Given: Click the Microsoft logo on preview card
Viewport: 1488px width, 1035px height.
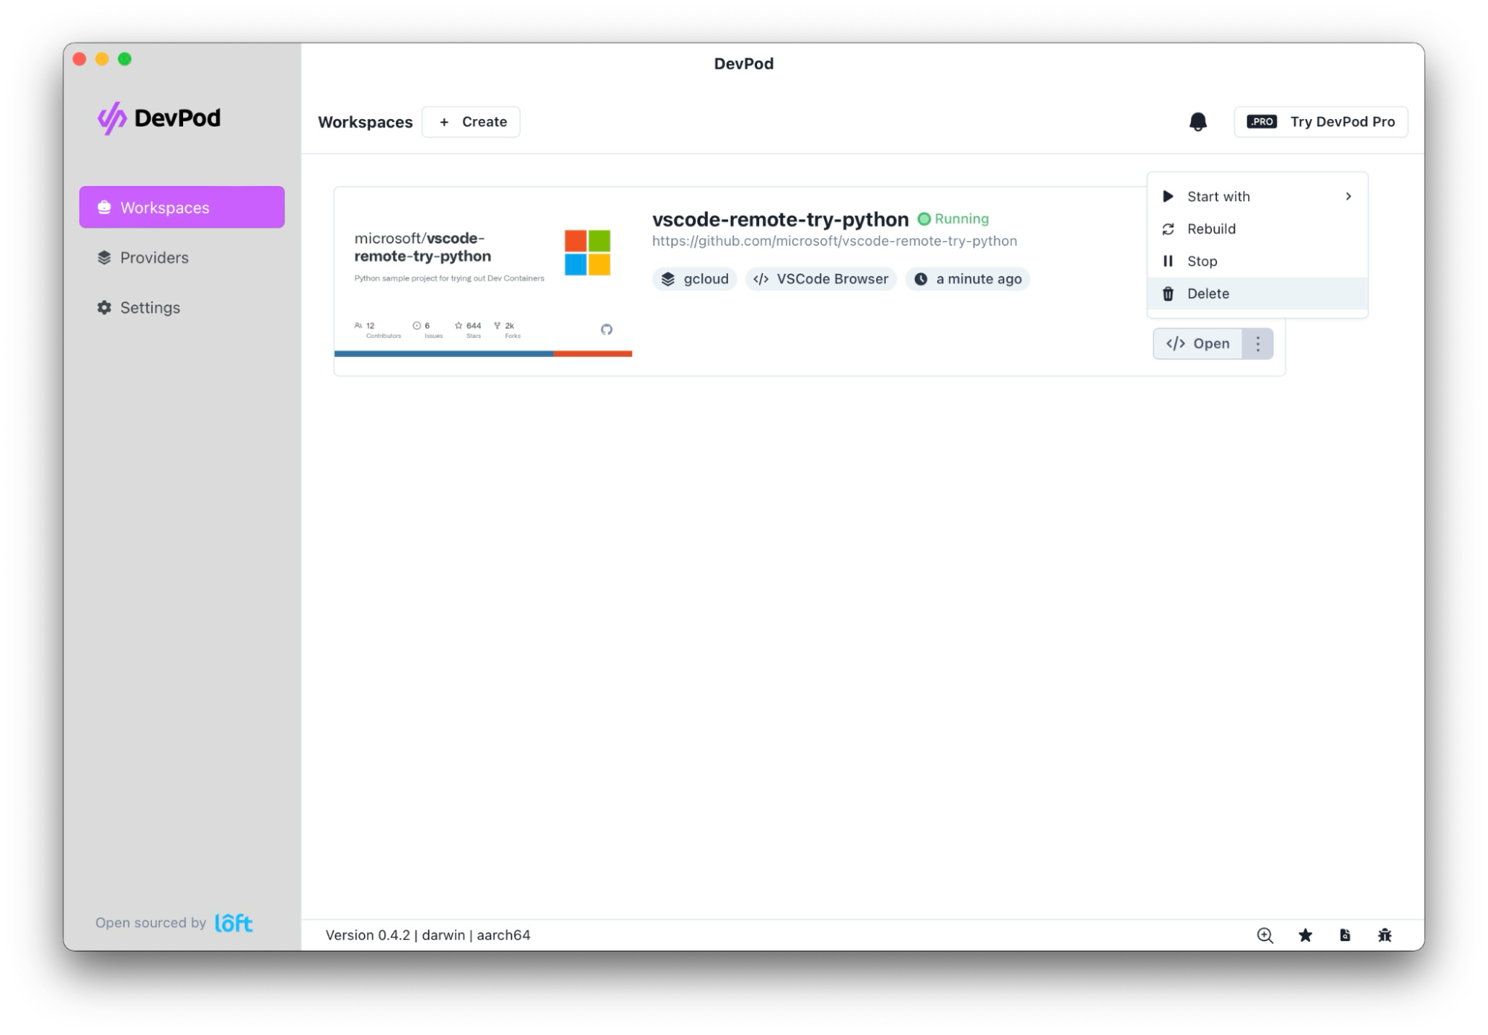Looking at the screenshot, I should [587, 252].
